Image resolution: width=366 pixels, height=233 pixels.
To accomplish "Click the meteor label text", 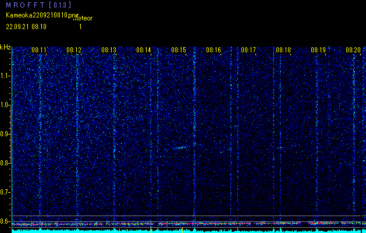I will click(x=83, y=19).
